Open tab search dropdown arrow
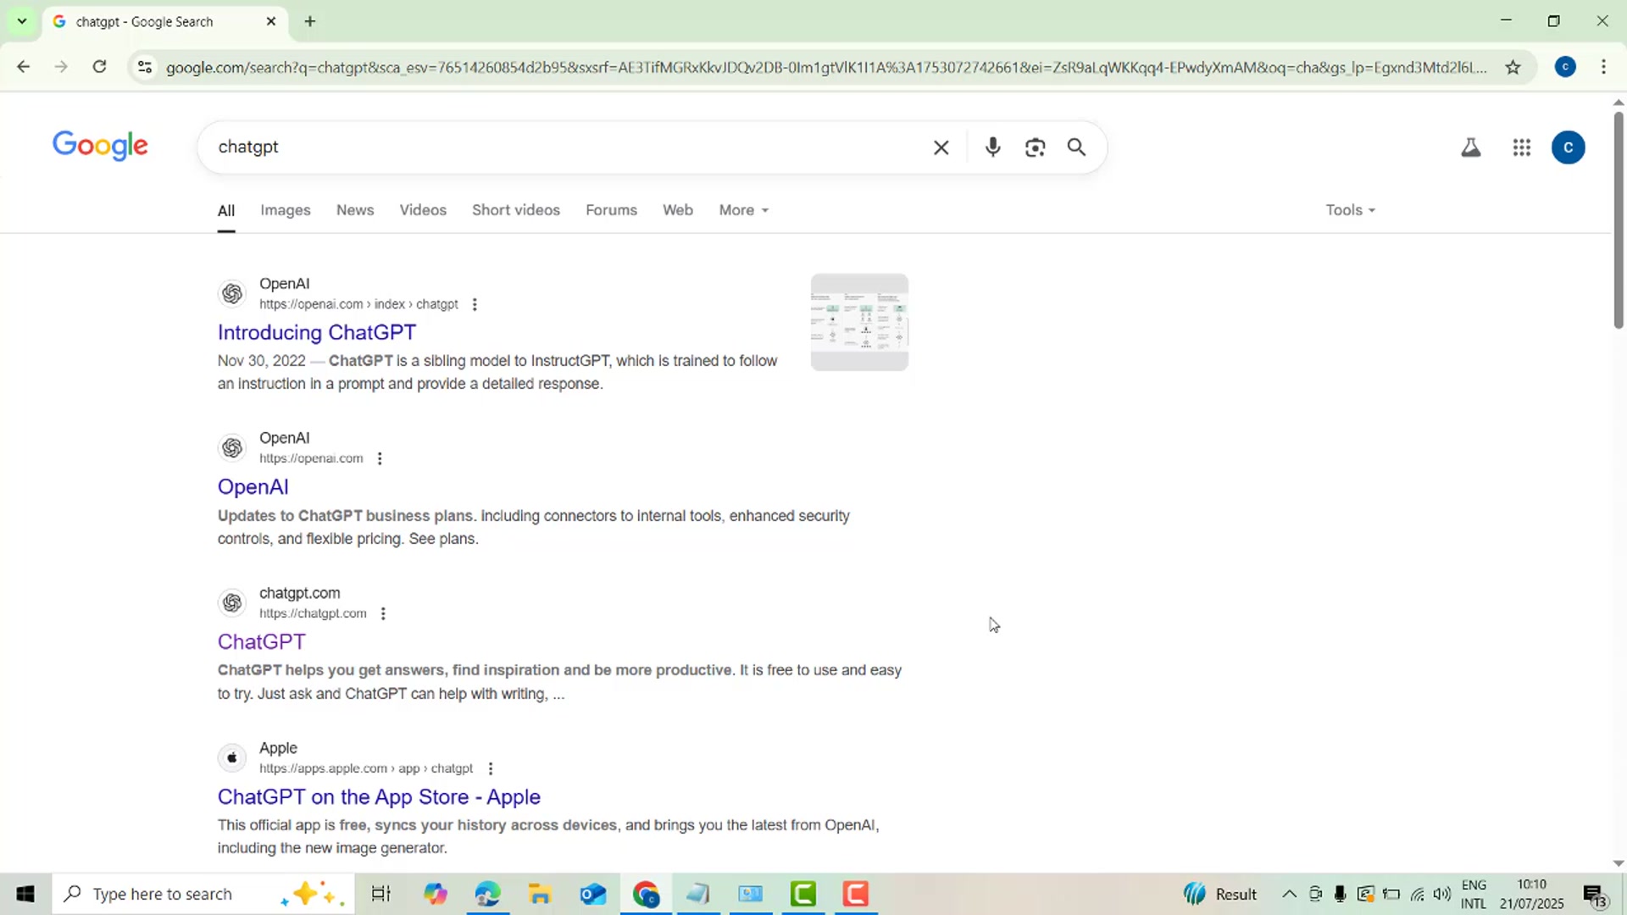1627x915 pixels. pos(22,21)
